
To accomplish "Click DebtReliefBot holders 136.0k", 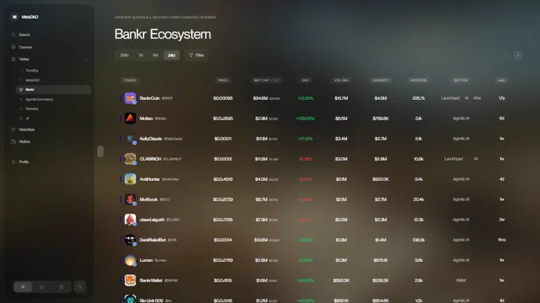I will [x=418, y=240].
